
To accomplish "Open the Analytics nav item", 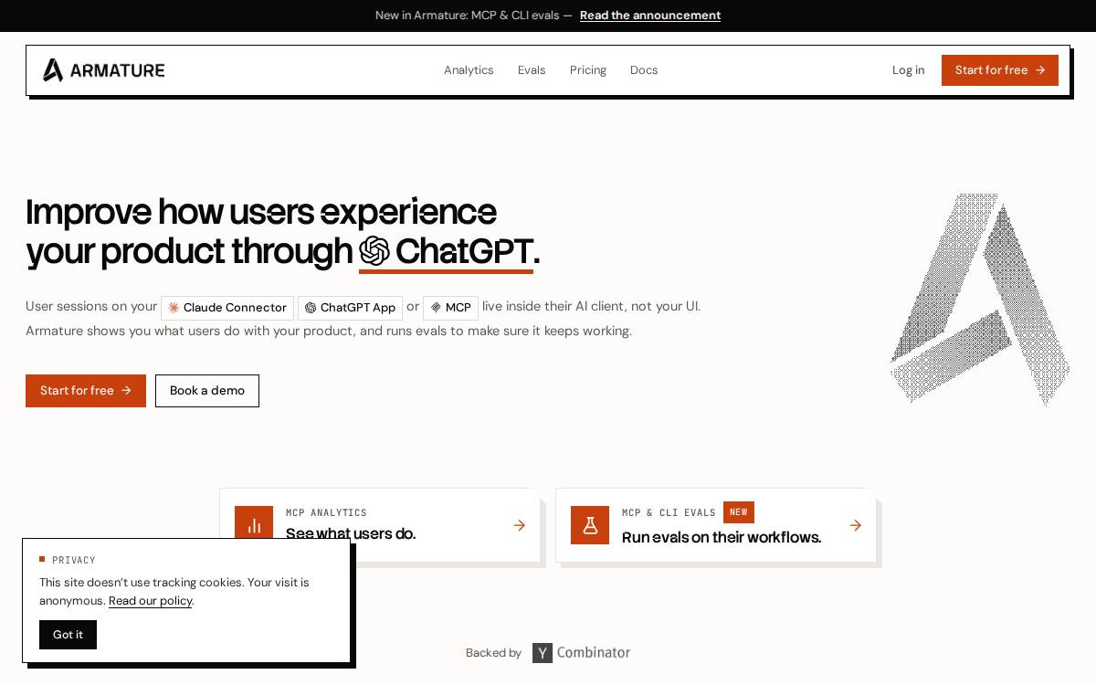I will point(469,70).
